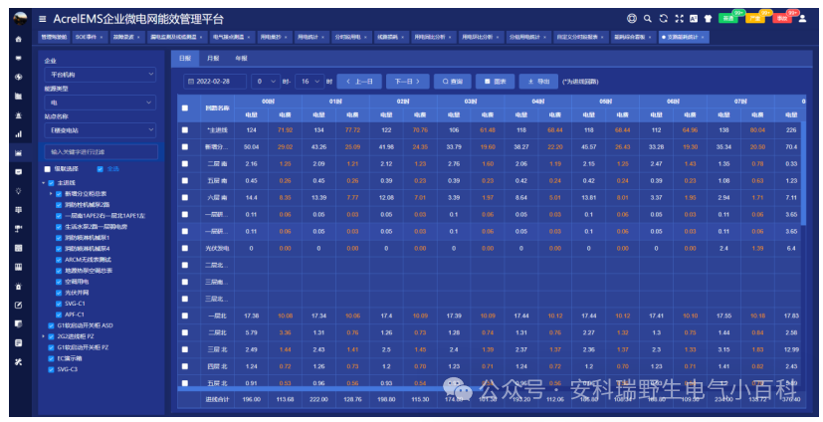Open the energy type dropdown showing 电
This screenshot has height=422, width=823.
tap(100, 103)
